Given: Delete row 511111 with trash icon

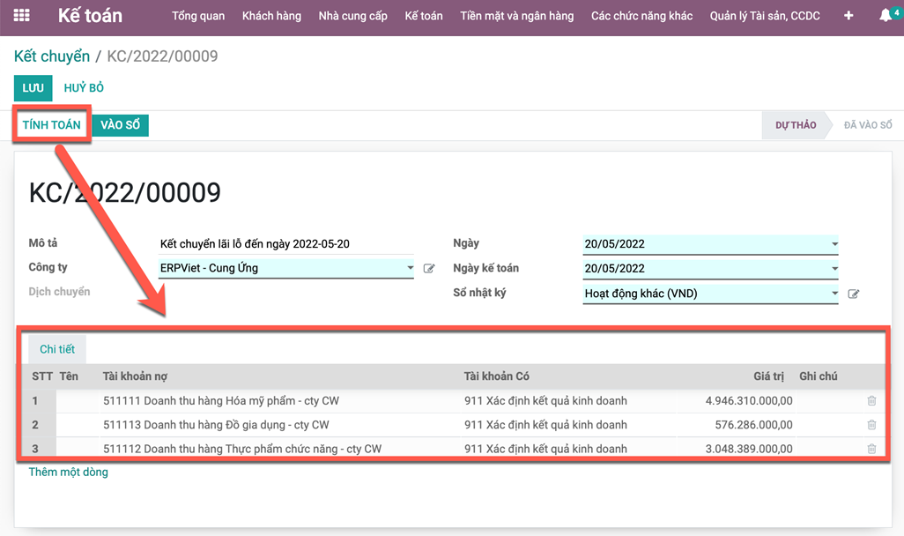Looking at the screenshot, I should click(x=871, y=400).
